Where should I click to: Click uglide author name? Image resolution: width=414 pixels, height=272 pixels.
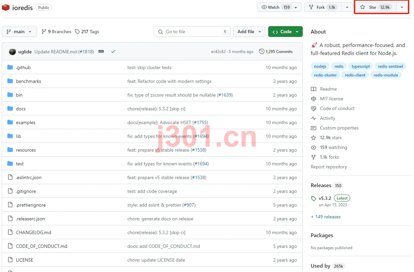click(25, 52)
